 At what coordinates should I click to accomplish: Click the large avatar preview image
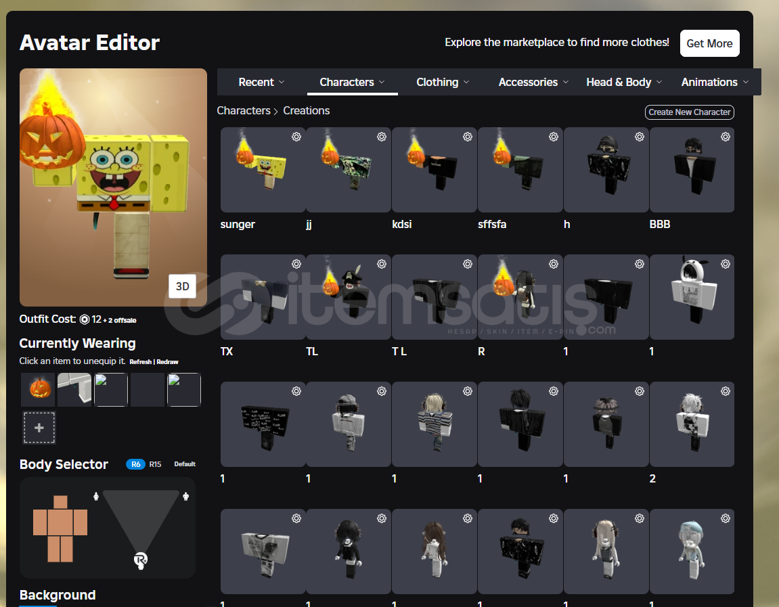(113, 187)
